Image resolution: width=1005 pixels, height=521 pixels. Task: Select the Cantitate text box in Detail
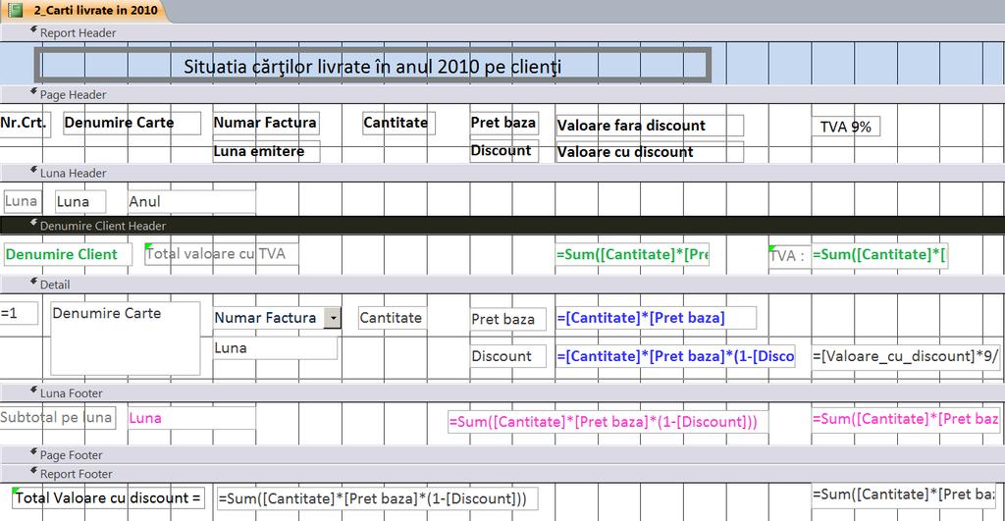393,318
